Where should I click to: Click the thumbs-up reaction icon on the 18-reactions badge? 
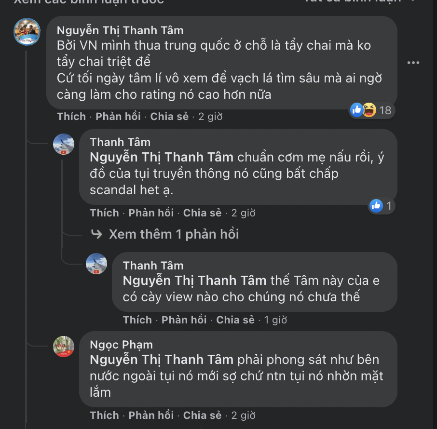click(356, 110)
